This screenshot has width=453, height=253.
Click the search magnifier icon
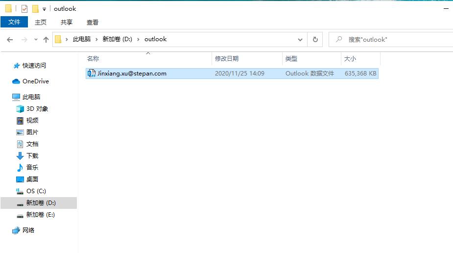coord(339,39)
